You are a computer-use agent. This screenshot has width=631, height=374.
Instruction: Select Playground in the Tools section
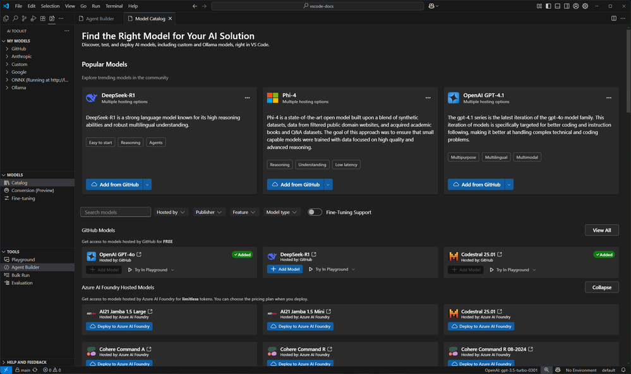tap(23, 260)
